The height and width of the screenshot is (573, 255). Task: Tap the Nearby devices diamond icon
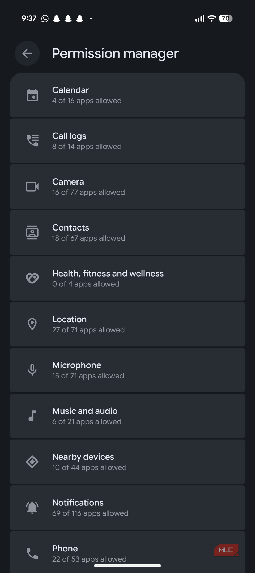[32, 462]
